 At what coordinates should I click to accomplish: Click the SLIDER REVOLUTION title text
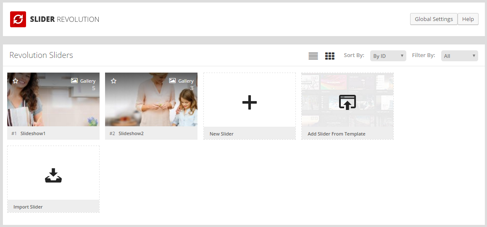tap(65, 19)
